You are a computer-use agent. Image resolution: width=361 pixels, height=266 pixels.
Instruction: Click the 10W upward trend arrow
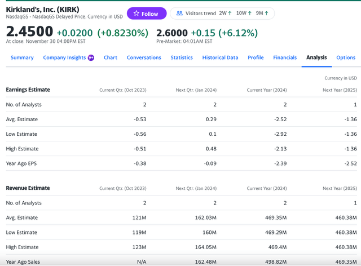[250, 14]
